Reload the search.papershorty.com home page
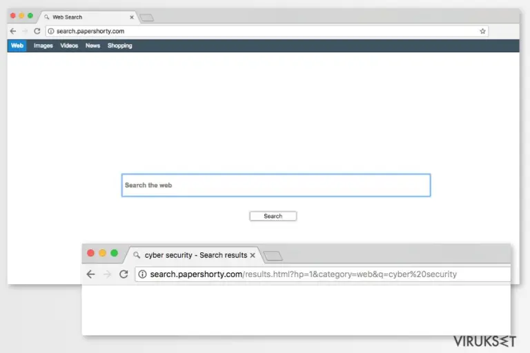The height and width of the screenshot is (353, 530). pyautogui.click(x=37, y=31)
